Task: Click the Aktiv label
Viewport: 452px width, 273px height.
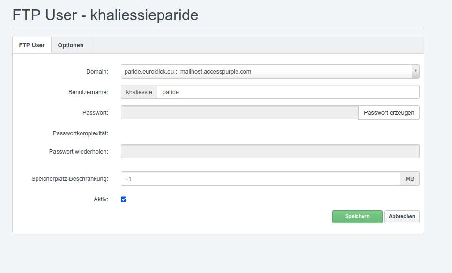Action: click(101, 199)
